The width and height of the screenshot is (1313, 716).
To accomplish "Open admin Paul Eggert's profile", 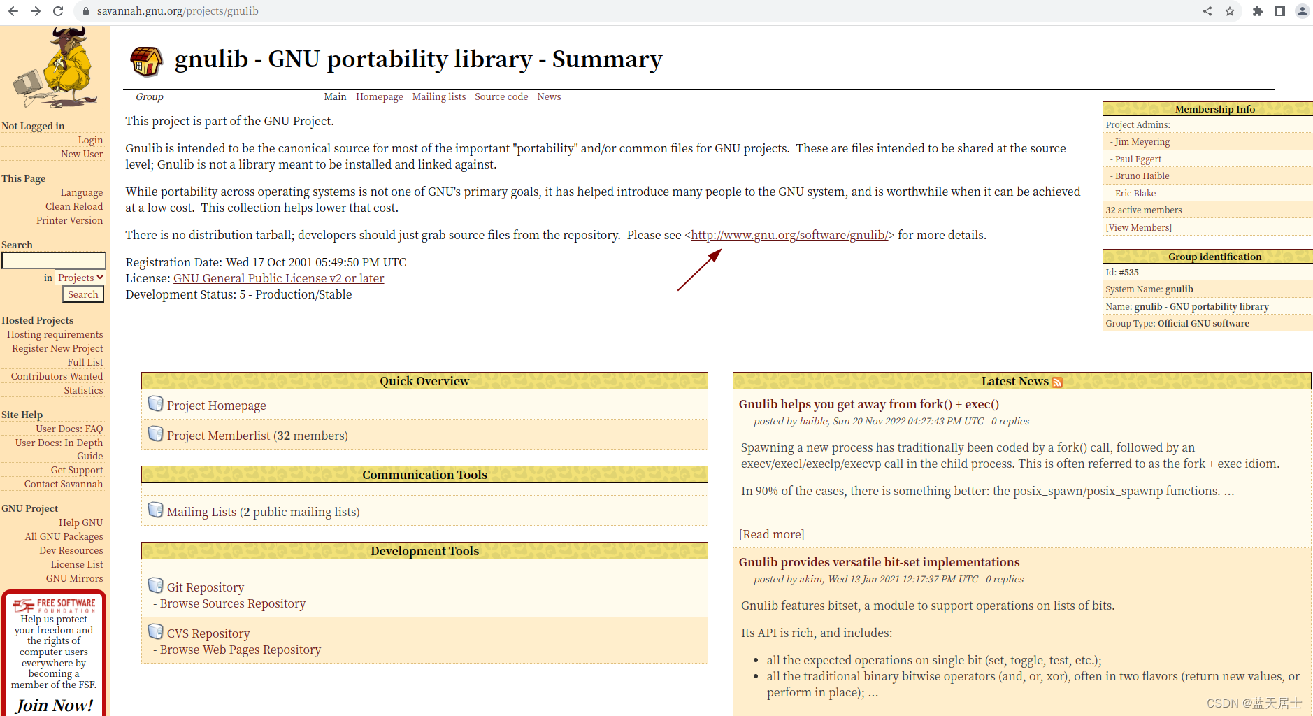I will pos(1138,159).
